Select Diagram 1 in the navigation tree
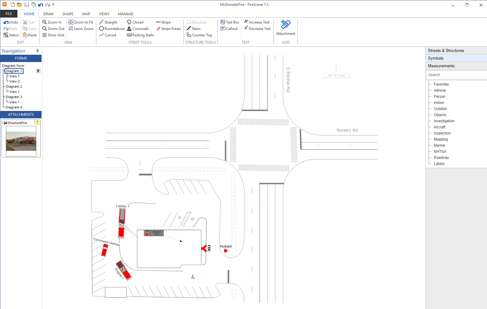 [x=14, y=71]
